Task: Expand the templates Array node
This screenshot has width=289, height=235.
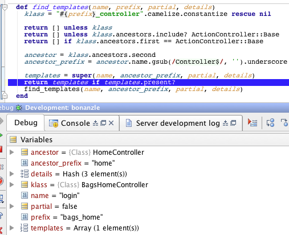Action: point(12,228)
